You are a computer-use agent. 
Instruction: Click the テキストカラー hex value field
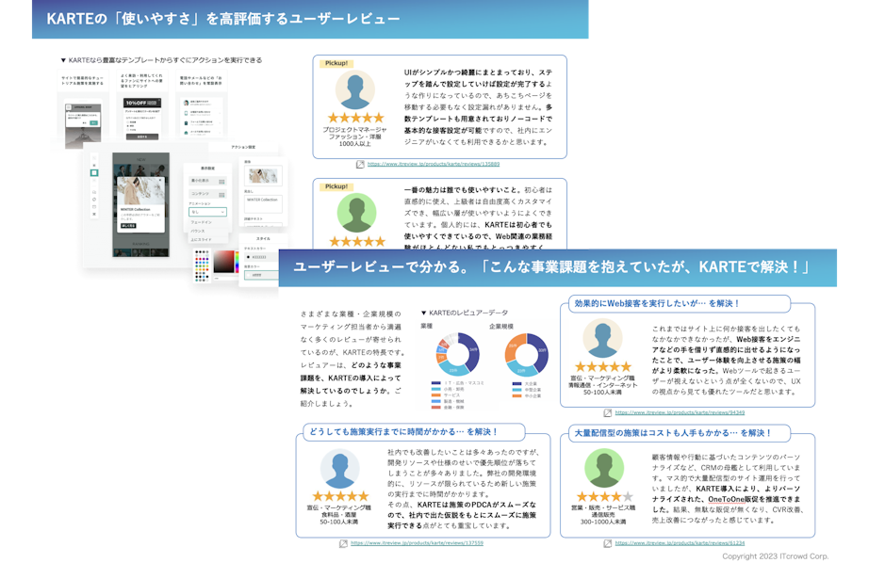point(261,257)
